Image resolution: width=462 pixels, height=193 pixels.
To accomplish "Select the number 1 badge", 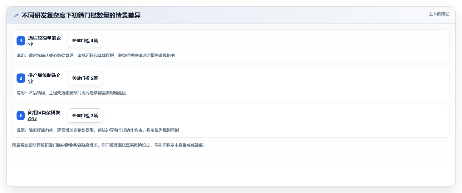I will coord(21,41).
